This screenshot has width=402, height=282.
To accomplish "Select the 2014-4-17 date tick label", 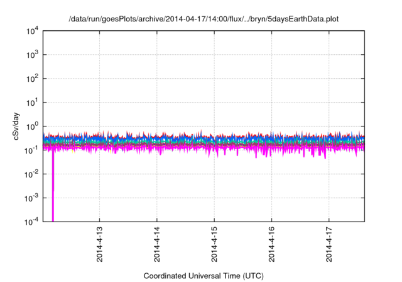I will pyautogui.click(x=329, y=244).
